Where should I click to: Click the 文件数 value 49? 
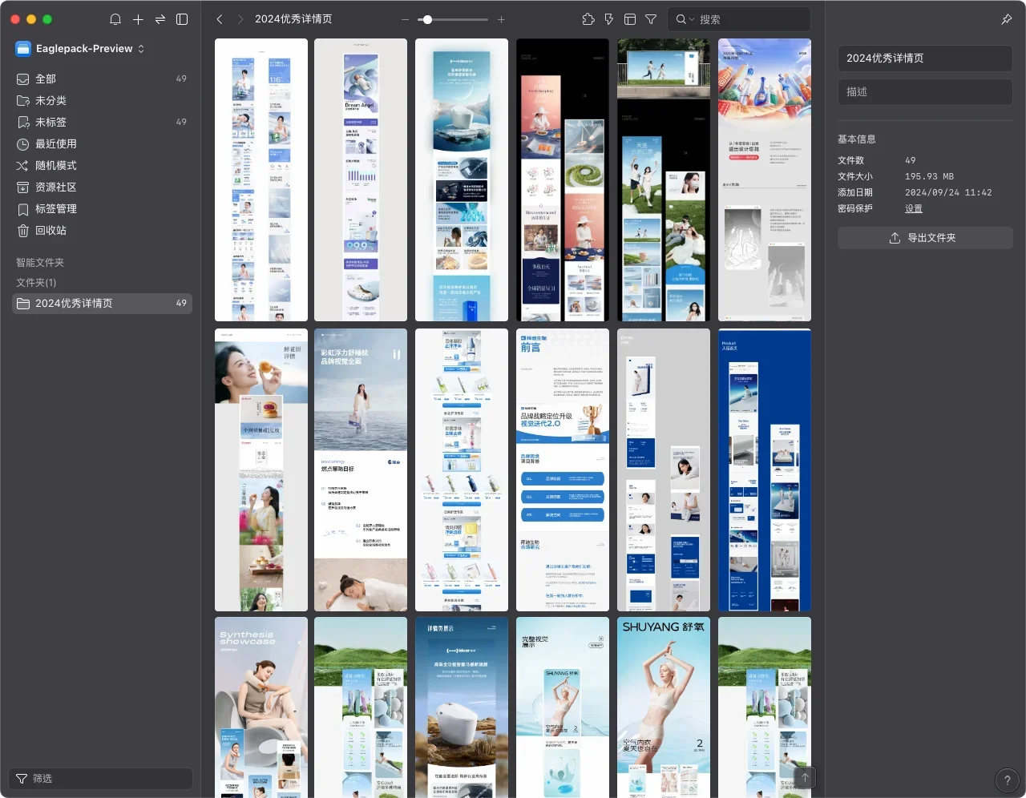pos(911,160)
